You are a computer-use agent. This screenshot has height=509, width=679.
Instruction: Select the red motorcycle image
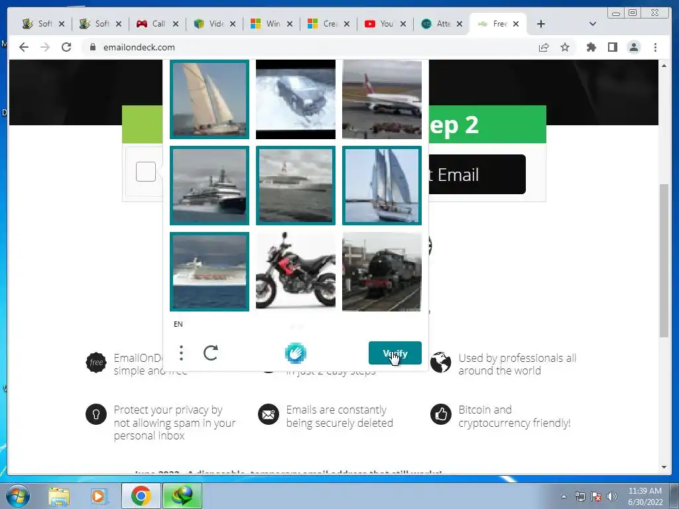[x=296, y=271]
